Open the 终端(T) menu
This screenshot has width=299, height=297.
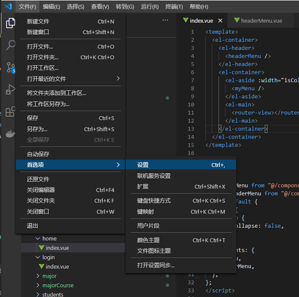click(174, 7)
